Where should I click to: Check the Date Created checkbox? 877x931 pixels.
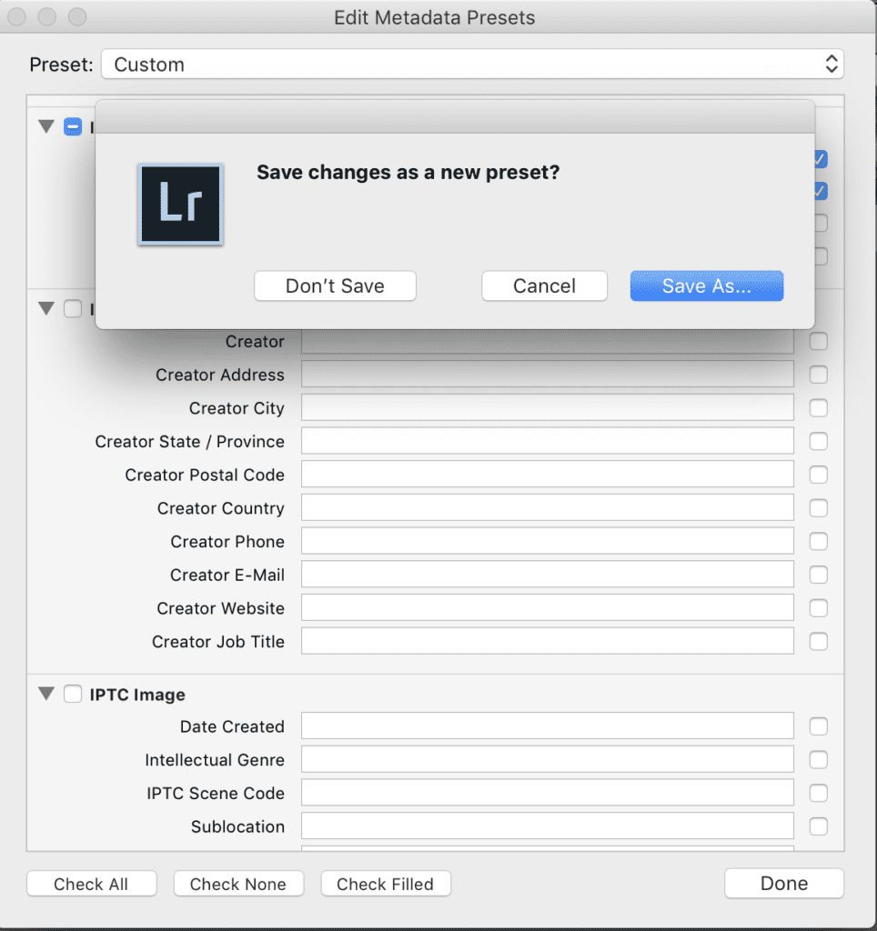(818, 726)
